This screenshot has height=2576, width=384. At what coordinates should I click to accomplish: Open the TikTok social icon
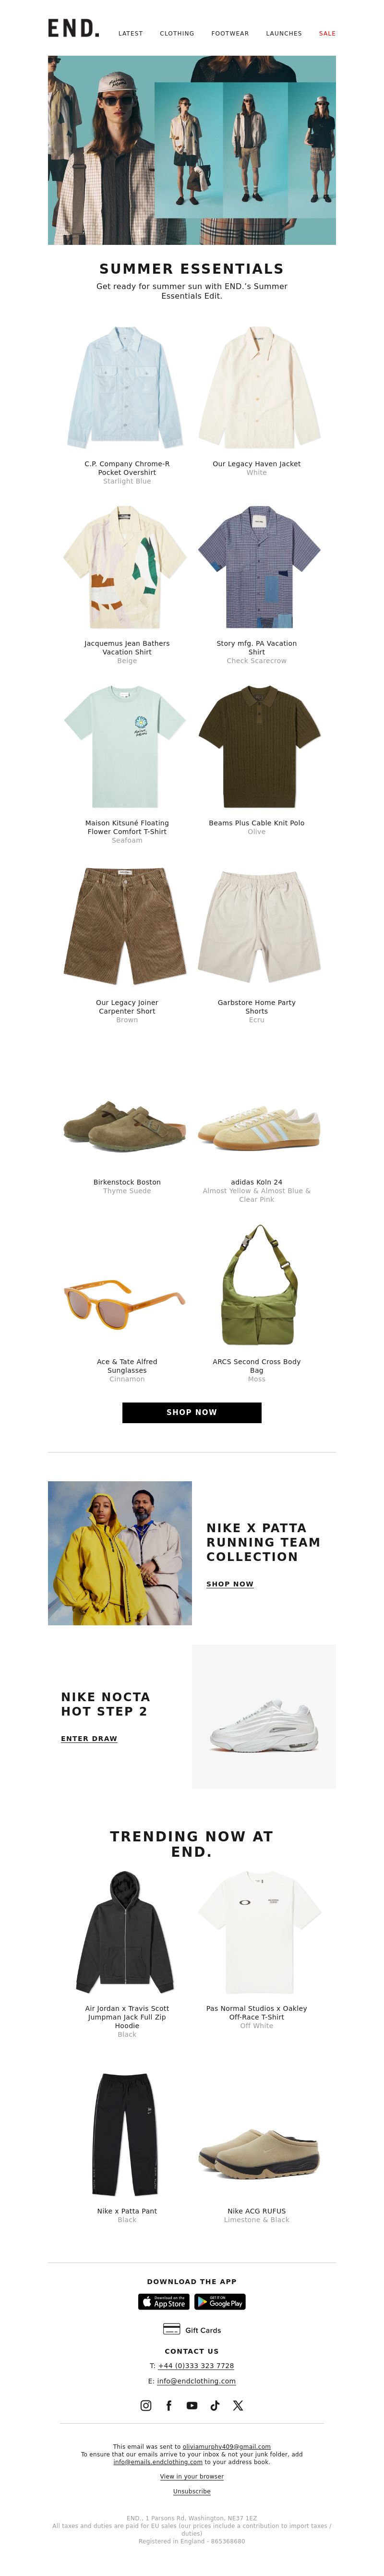pyautogui.click(x=215, y=2405)
